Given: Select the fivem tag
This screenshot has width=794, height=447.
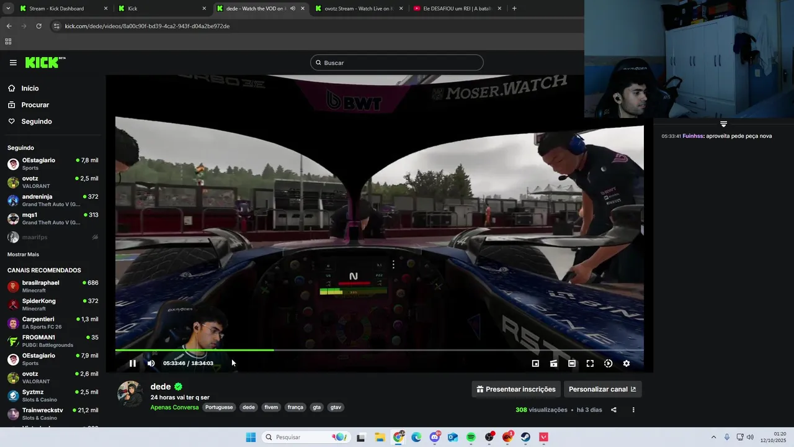Looking at the screenshot, I should (271, 407).
